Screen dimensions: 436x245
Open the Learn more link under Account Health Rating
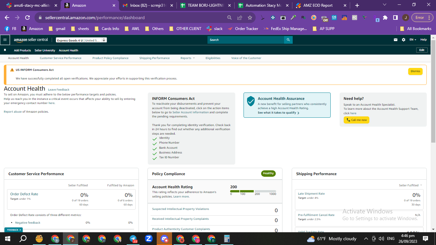181,197
